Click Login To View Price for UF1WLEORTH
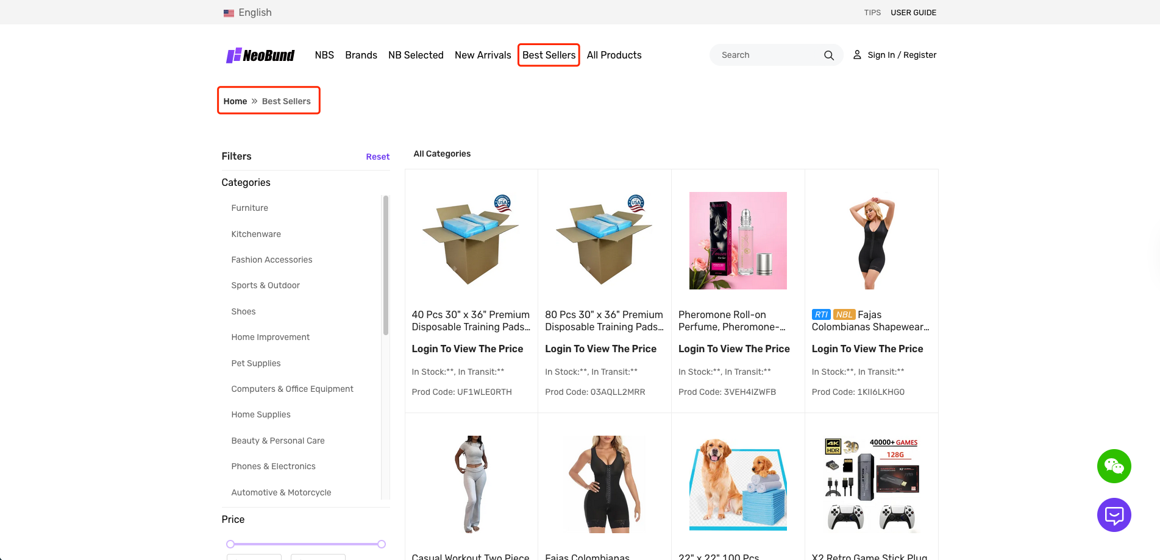The image size is (1160, 560). point(467,349)
